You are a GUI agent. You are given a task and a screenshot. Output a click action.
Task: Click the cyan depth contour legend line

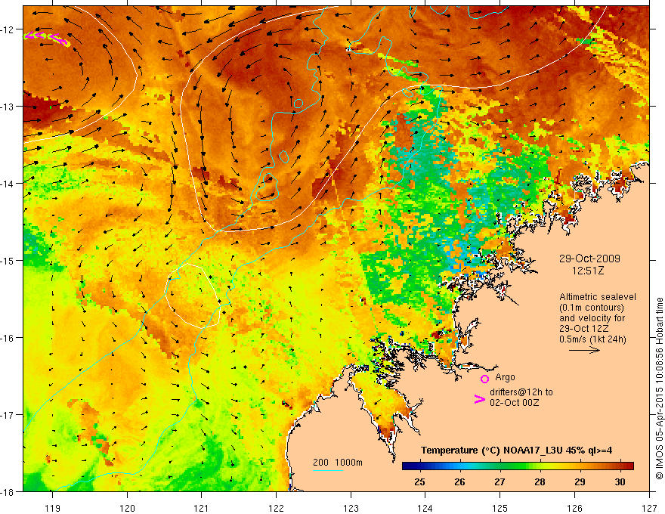click(328, 470)
